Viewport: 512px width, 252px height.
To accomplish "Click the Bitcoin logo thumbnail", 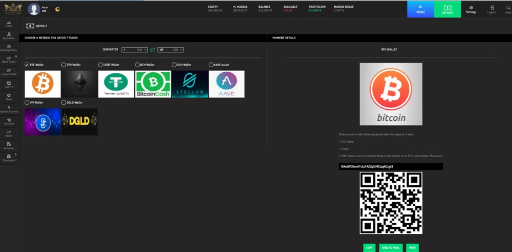I will 43,84.
